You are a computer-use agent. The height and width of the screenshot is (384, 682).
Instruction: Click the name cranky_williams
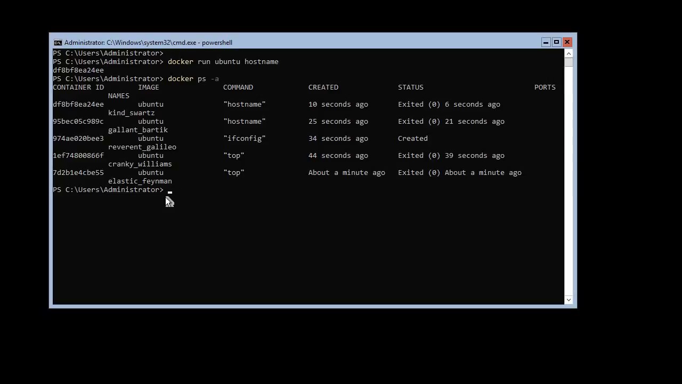click(x=140, y=164)
